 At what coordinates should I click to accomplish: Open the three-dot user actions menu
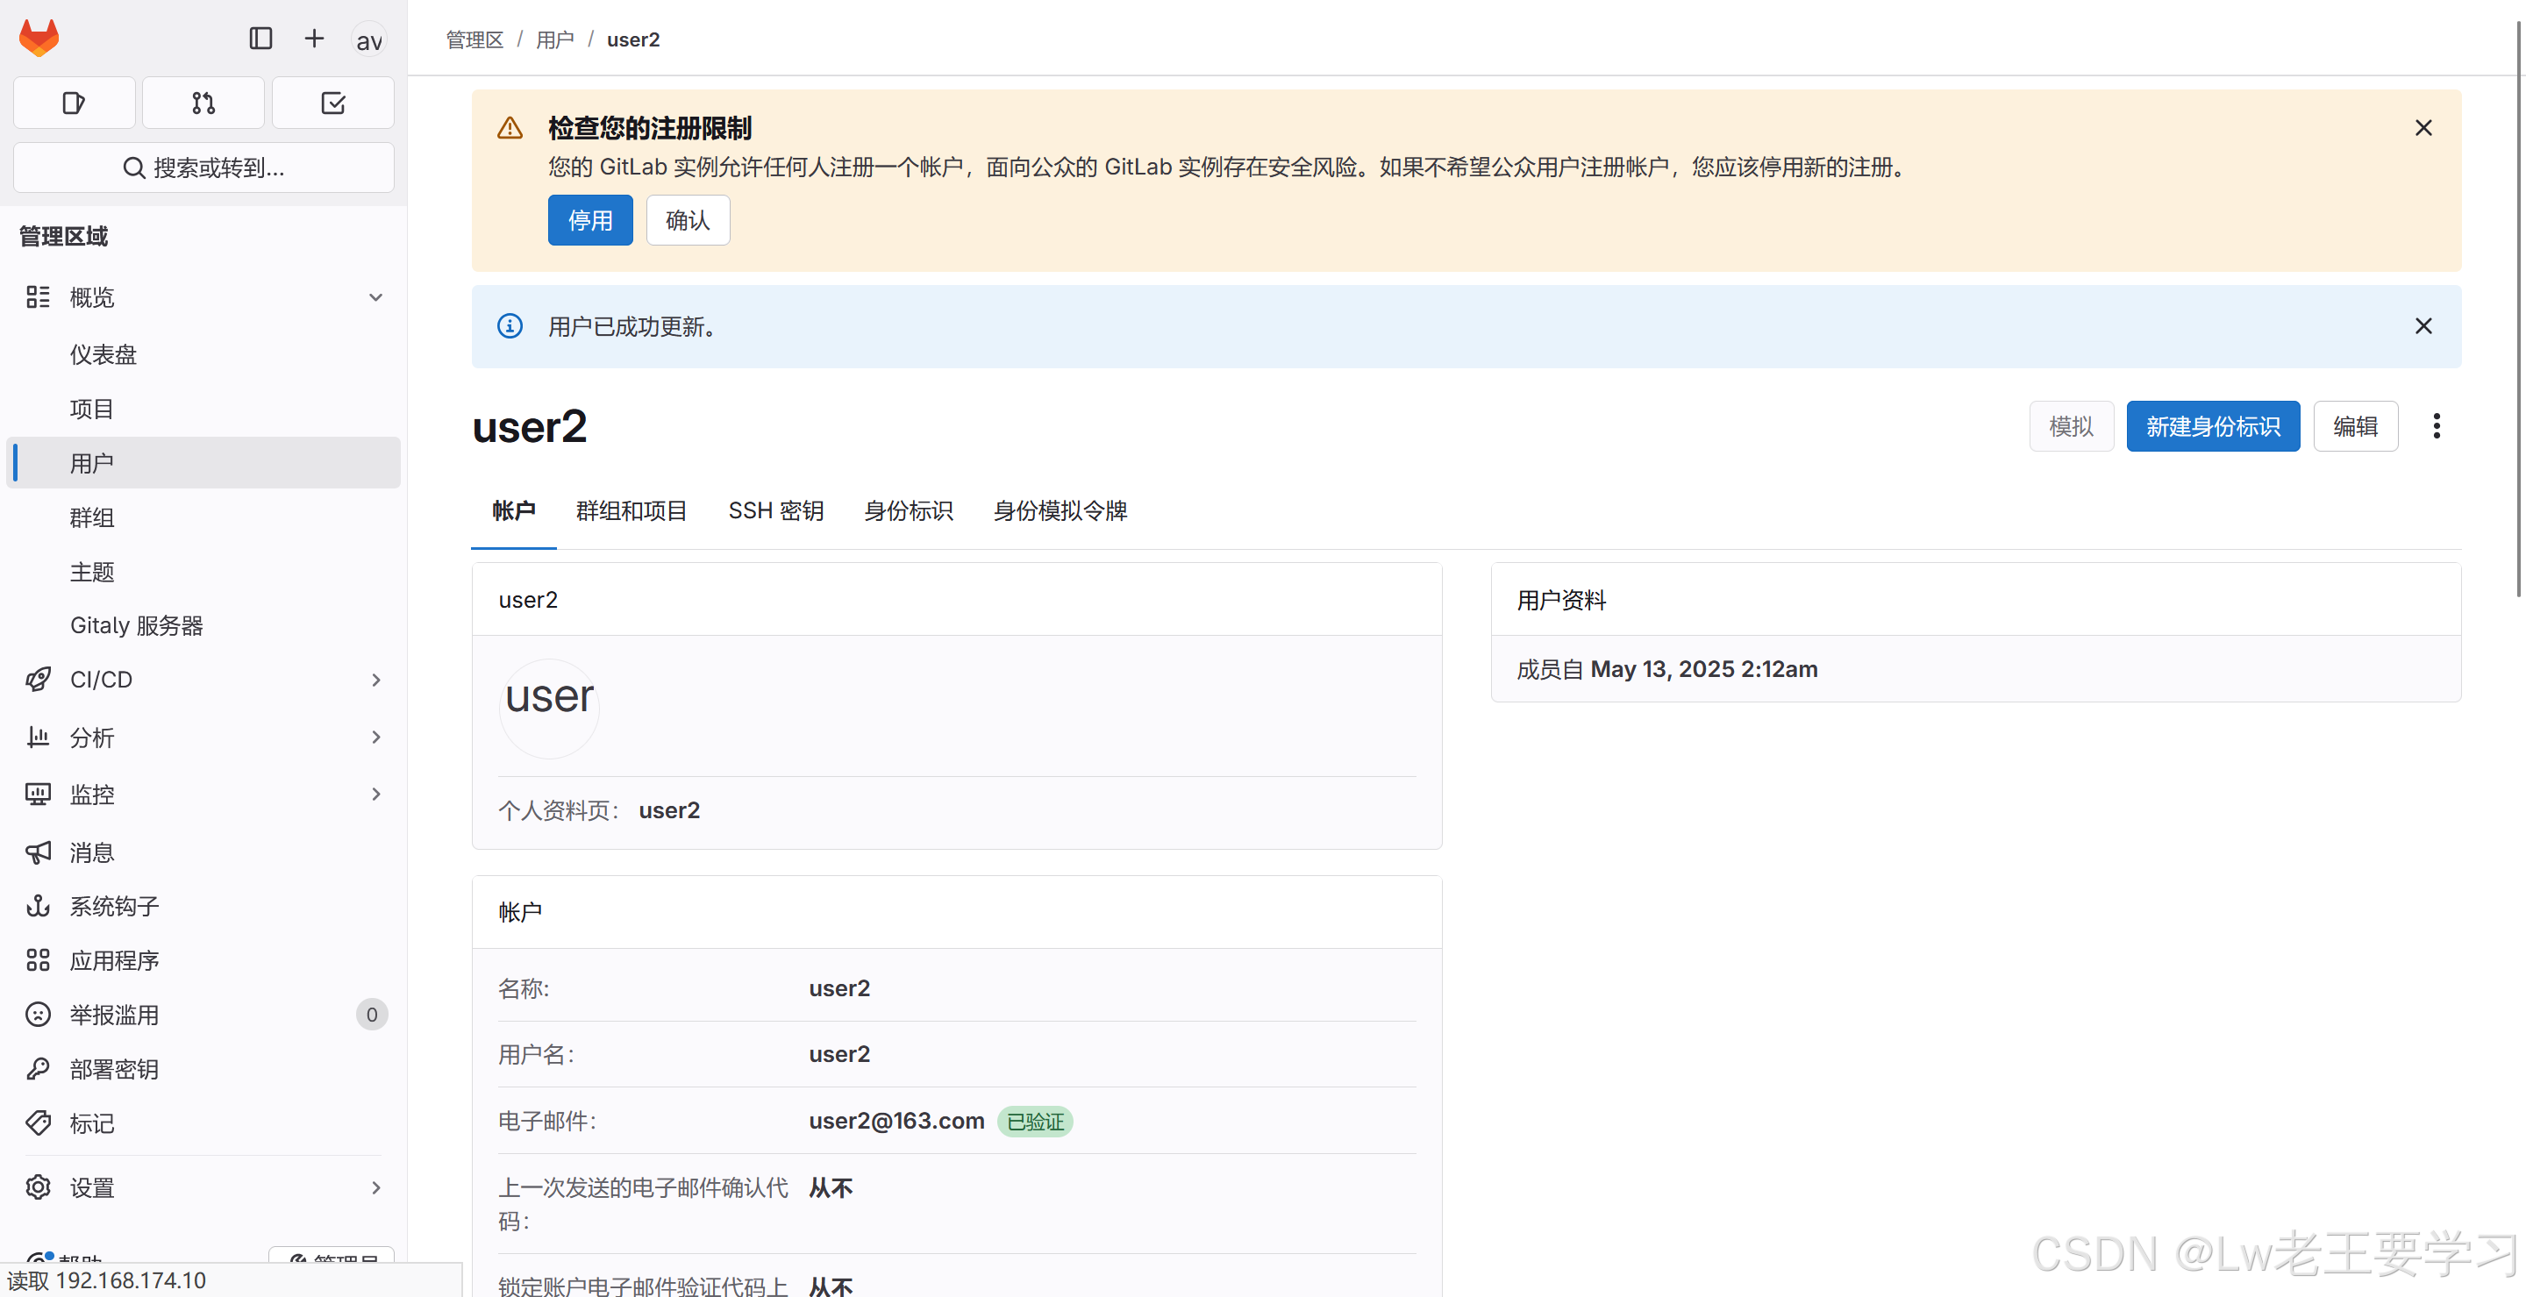point(2436,426)
